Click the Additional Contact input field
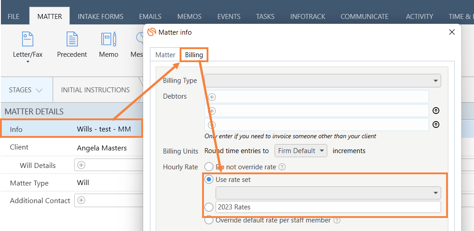Viewport: 474px width, 231px height. tap(109, 200)
